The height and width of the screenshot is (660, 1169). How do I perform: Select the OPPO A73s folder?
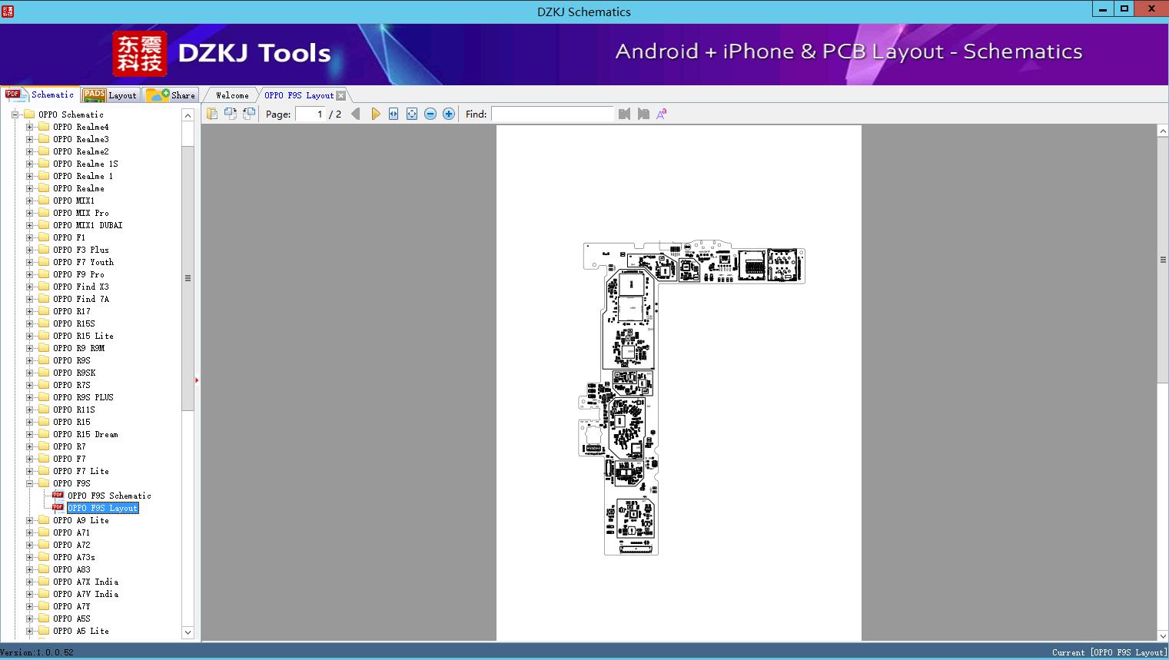[74, 557]
